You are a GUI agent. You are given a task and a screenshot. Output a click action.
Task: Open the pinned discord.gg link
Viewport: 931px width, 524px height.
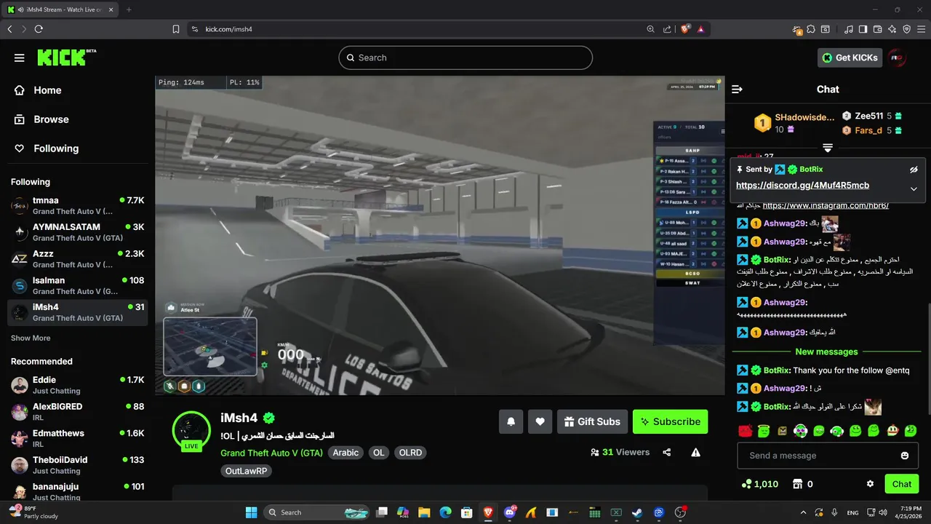pyautogui.click(x=802, y=186)
